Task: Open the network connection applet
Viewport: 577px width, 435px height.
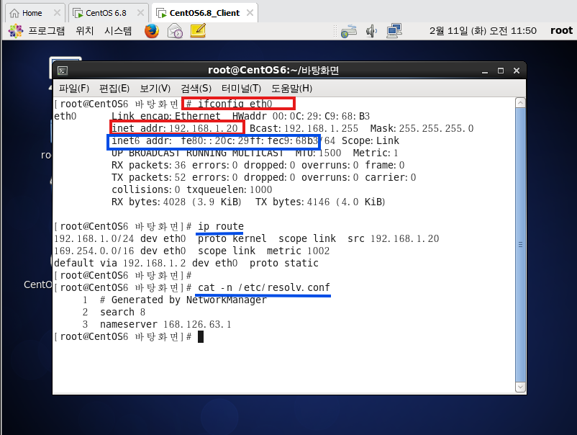Action: click(x=394, y=31)
